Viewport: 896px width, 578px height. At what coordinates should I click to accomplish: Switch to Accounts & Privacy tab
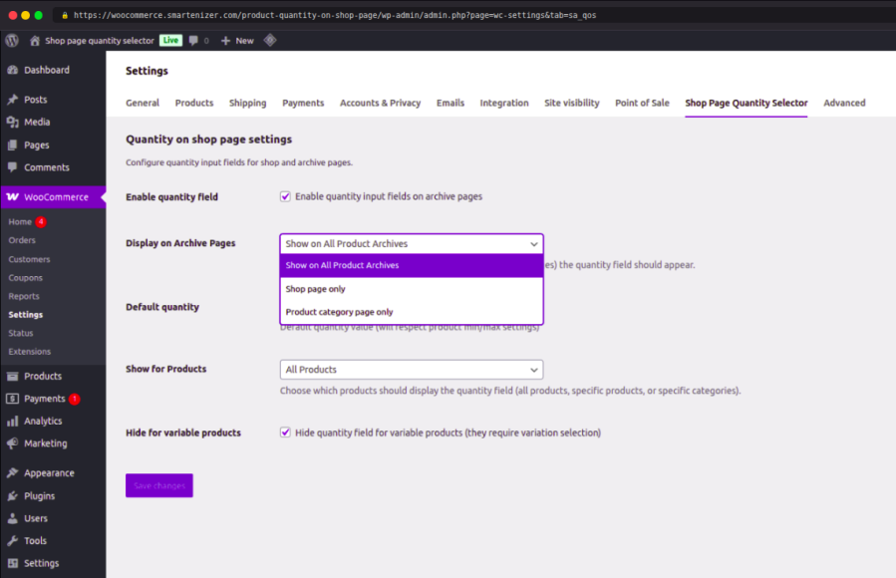coord(380,103)
